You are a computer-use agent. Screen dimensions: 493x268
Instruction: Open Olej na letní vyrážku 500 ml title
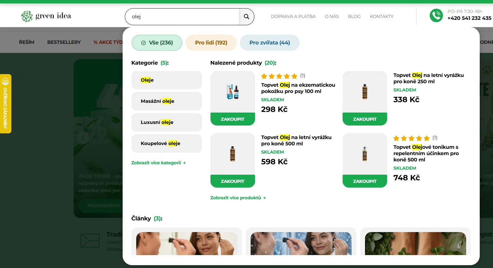click(x=296, y=140)
